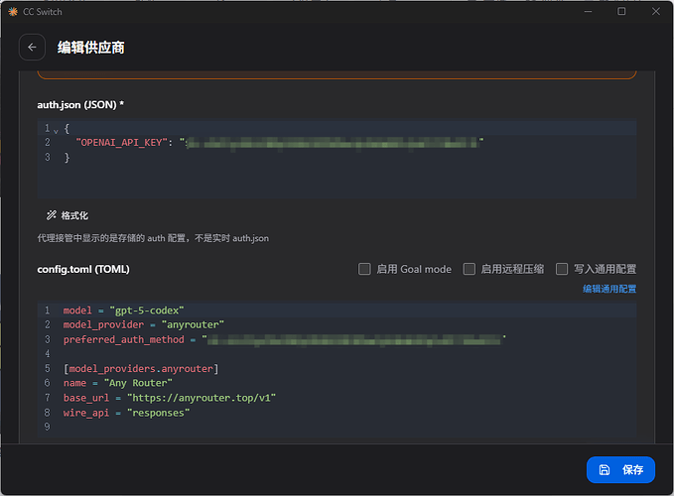Click the closing brace on auth.json line 3

(x=67, y=158)
